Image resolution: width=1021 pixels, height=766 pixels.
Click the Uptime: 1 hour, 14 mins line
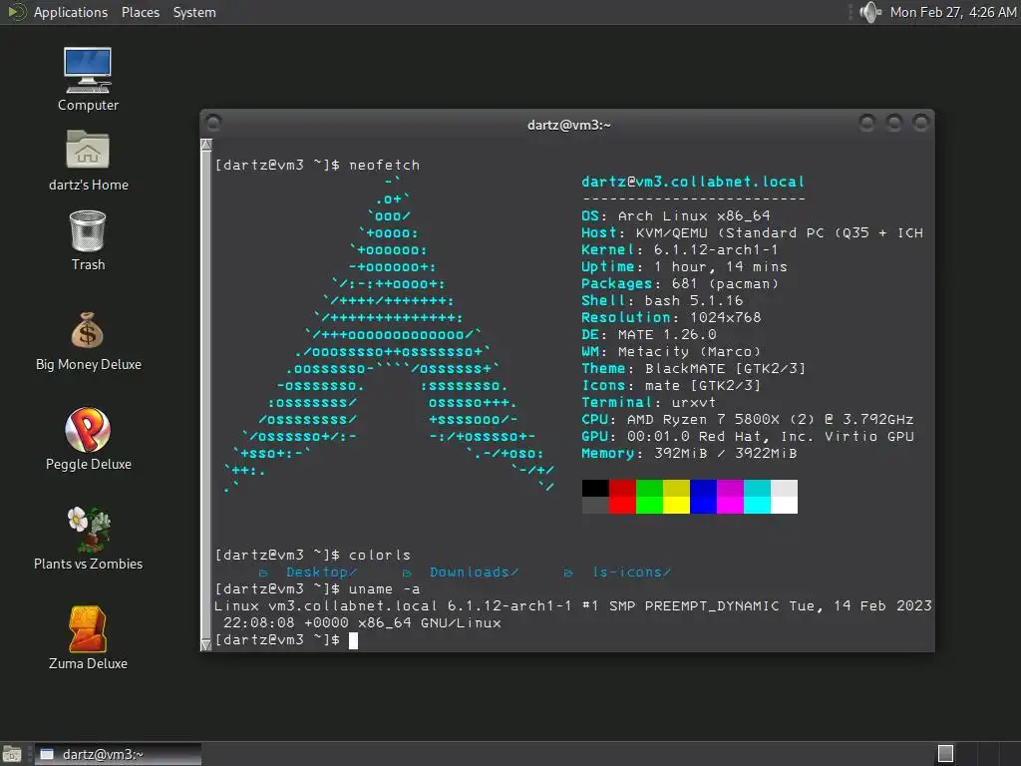(x=684, y=266)
